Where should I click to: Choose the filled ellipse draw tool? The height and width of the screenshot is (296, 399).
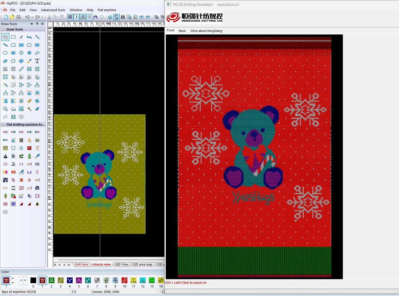tap(13, 53)
